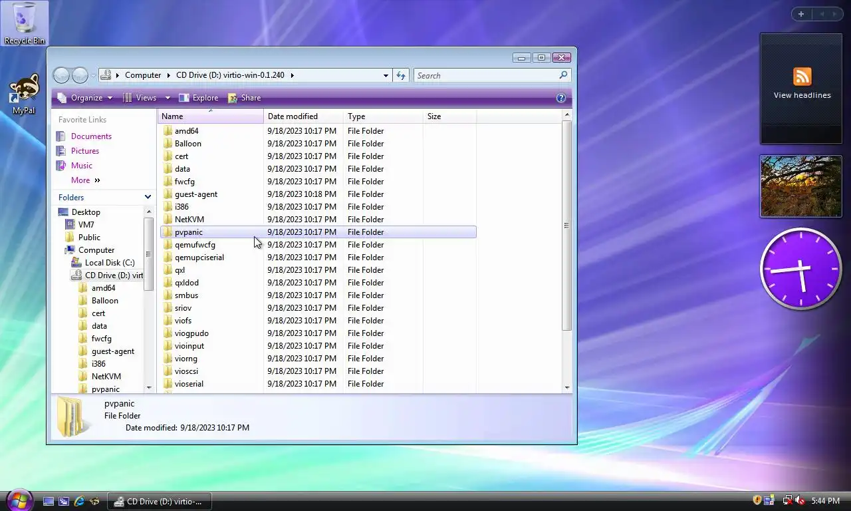This screenshot has height=511, width=851.
Task: Open Computer breadcrumb dropdown arrow
Action: [169, 75]
